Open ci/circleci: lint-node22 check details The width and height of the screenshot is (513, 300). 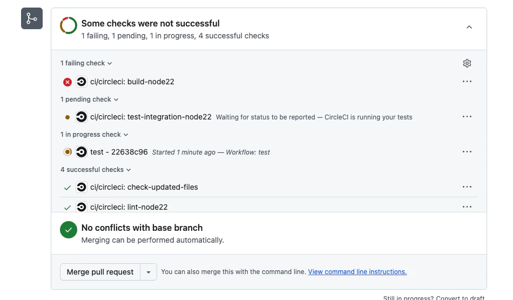click(129, 207)
